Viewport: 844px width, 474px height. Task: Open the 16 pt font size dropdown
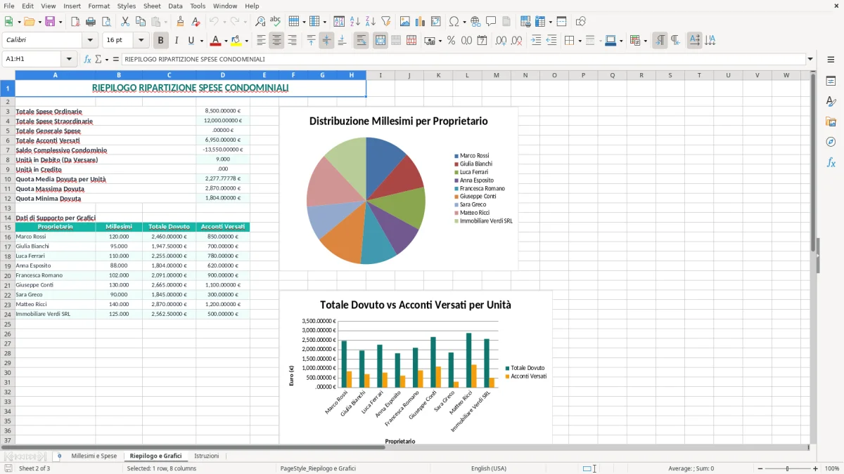pyautogui.click(x=141, y=41)
